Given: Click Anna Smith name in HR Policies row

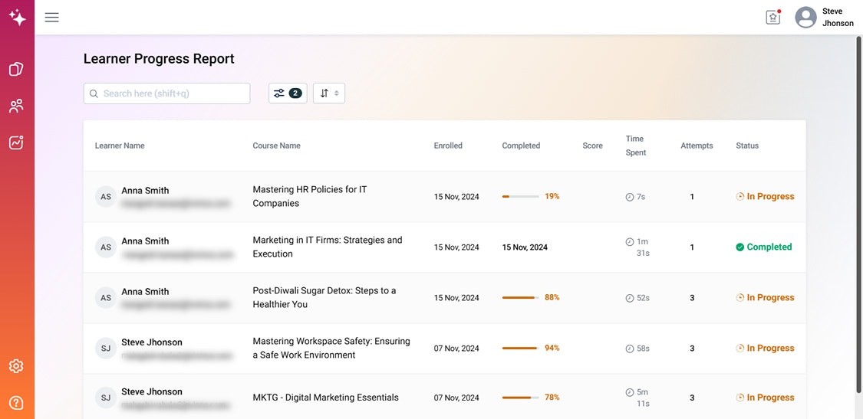Looking at the screenshot, I should pos(145,190).
